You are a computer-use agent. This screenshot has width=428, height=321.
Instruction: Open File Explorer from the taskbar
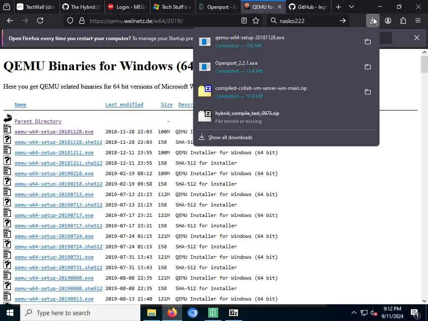[151, 313]
